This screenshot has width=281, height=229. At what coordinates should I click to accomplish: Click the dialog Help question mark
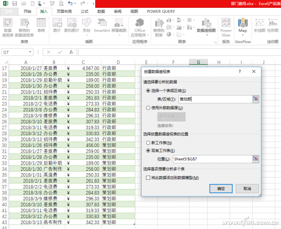[x=240, y=71]
